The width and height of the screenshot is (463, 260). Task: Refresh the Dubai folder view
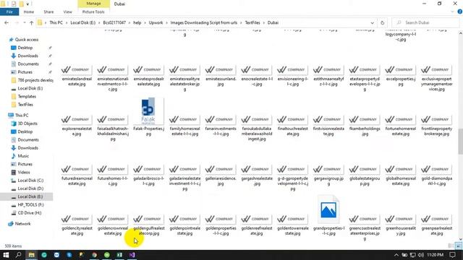click(383, 22)
